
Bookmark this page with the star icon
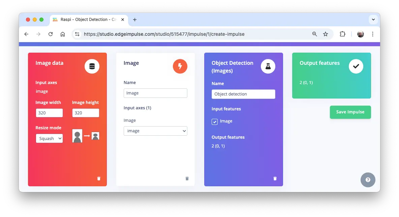pos(326,34)
